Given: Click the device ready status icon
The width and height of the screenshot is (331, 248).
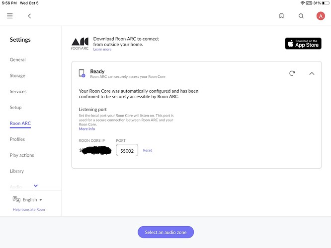Looking at the screenshot, I should tap(82, 73).
